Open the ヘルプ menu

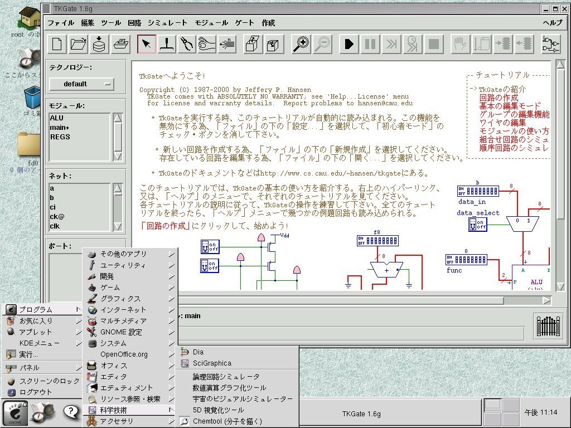553,23
